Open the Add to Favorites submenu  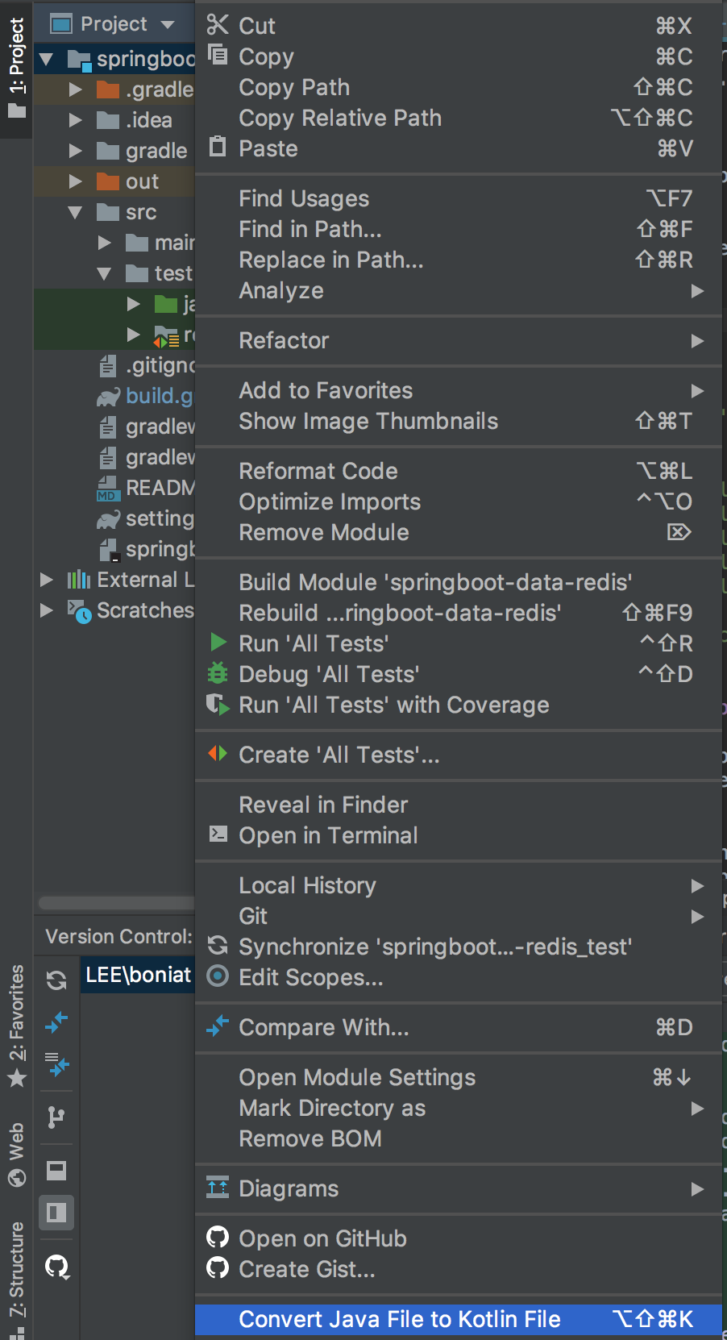[459, 390]
